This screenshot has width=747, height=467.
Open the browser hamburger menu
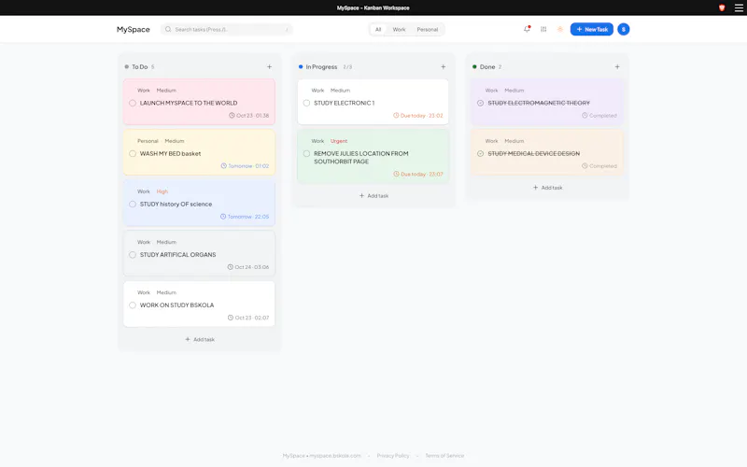click(739, 7)
